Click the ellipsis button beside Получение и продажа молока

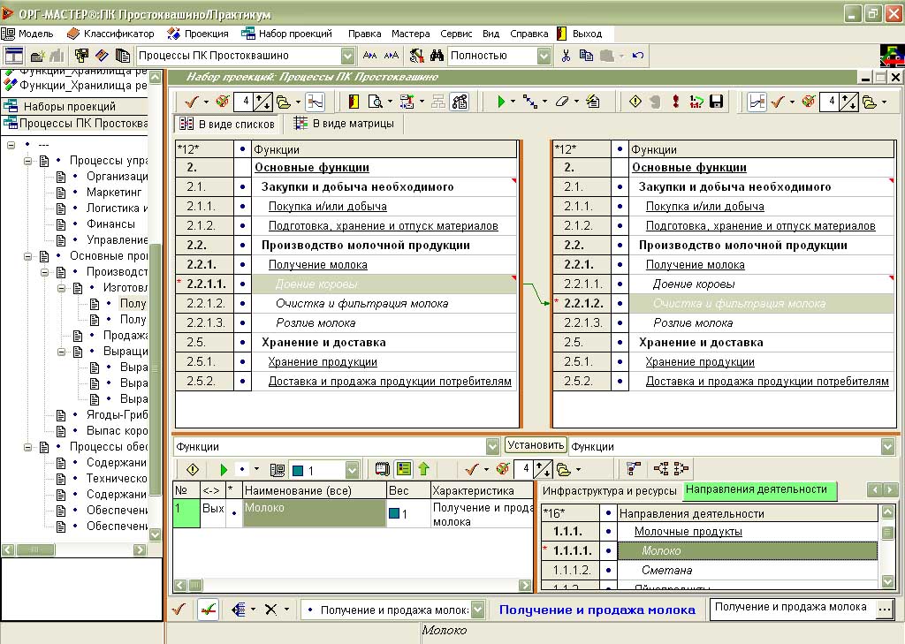[x=884, y=610]
